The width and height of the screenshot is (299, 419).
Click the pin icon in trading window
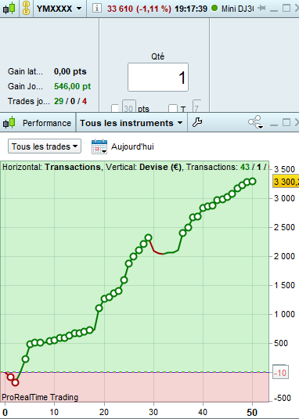[x=261, y=9]
